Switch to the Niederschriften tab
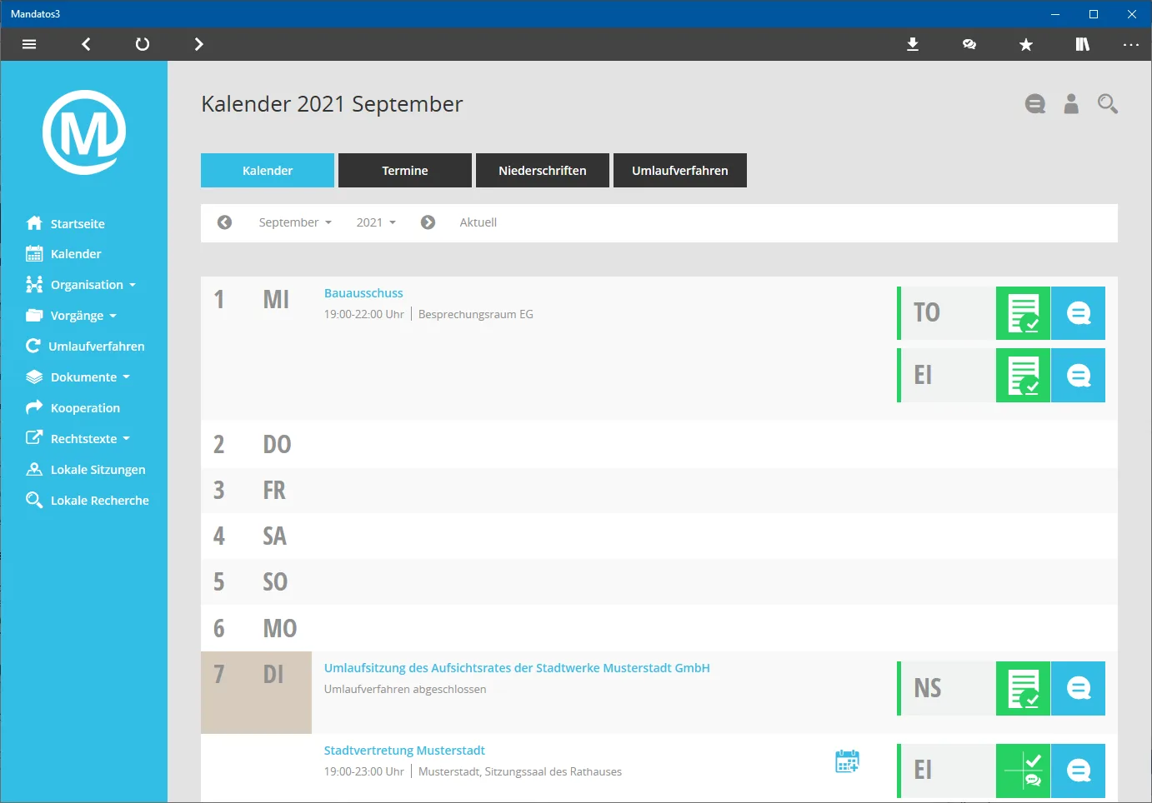The height and width of the screenshot is (803, 1152). [x=543, y=170]
